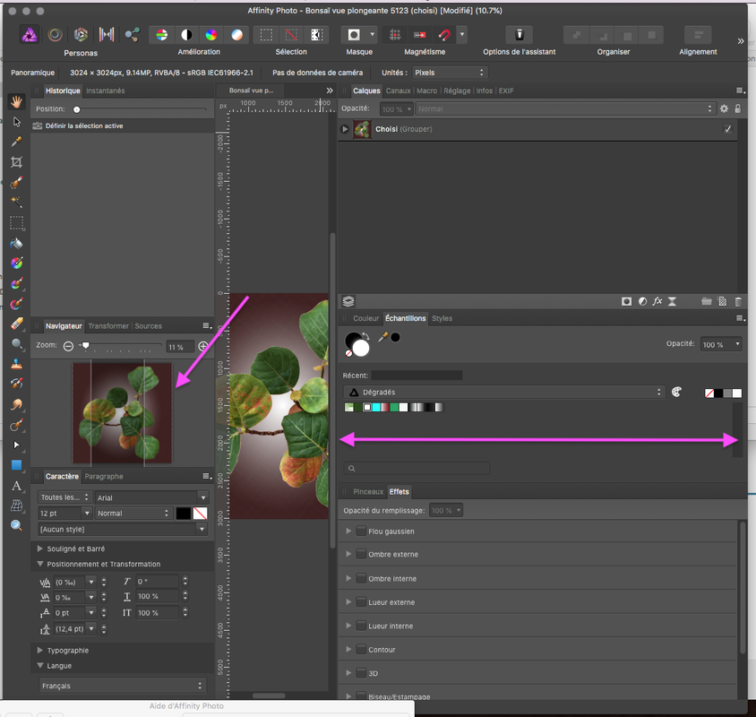756x717 pixels.
Task: Expand the Typographie section
Action: [x=40, y=651]
